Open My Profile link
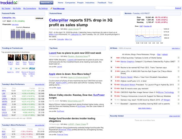 click(17, 8)
